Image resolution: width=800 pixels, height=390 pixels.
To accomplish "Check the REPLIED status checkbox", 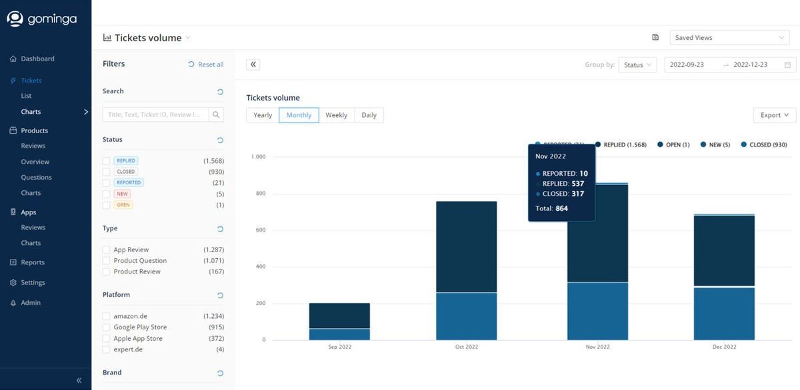I will 107,161.
